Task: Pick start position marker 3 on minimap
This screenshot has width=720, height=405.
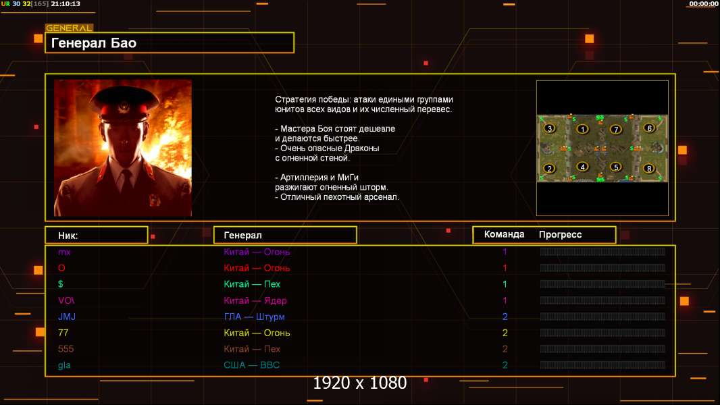Action: pos(550,128)
